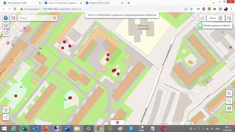Click the browser address bar URL

[x=62, y=9]
